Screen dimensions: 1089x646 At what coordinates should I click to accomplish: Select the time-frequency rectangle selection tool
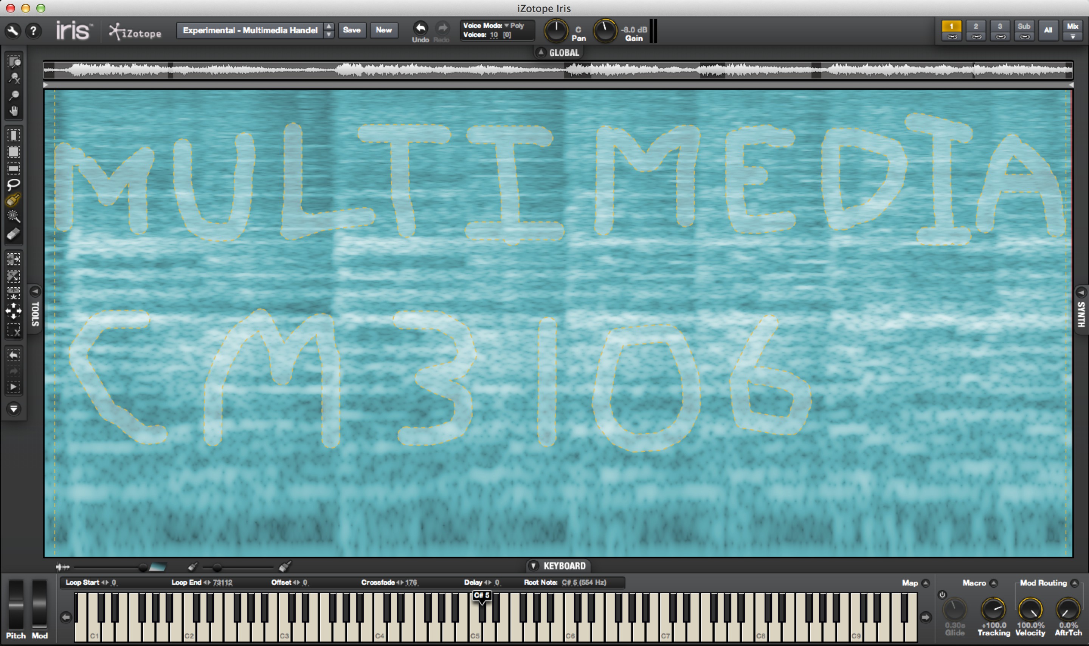pos(14,152)
